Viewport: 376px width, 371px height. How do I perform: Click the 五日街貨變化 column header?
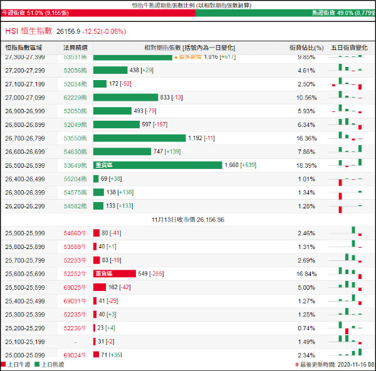349,48
